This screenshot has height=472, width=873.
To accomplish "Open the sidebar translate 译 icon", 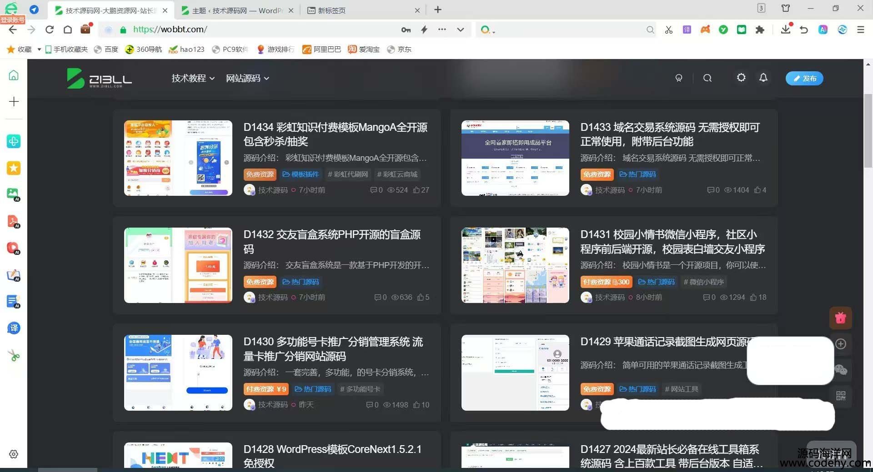I will [x=14, y=328].
